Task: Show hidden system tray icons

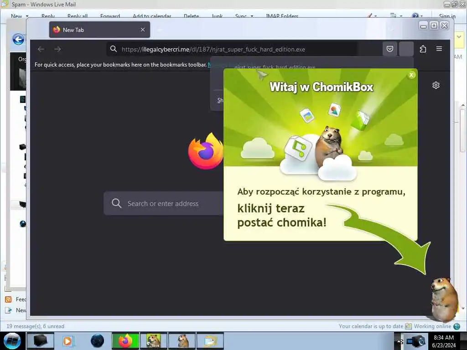Action: [x=399, y=341]
